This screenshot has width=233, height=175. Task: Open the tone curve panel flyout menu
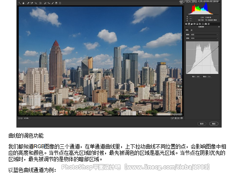click(219, 27)
